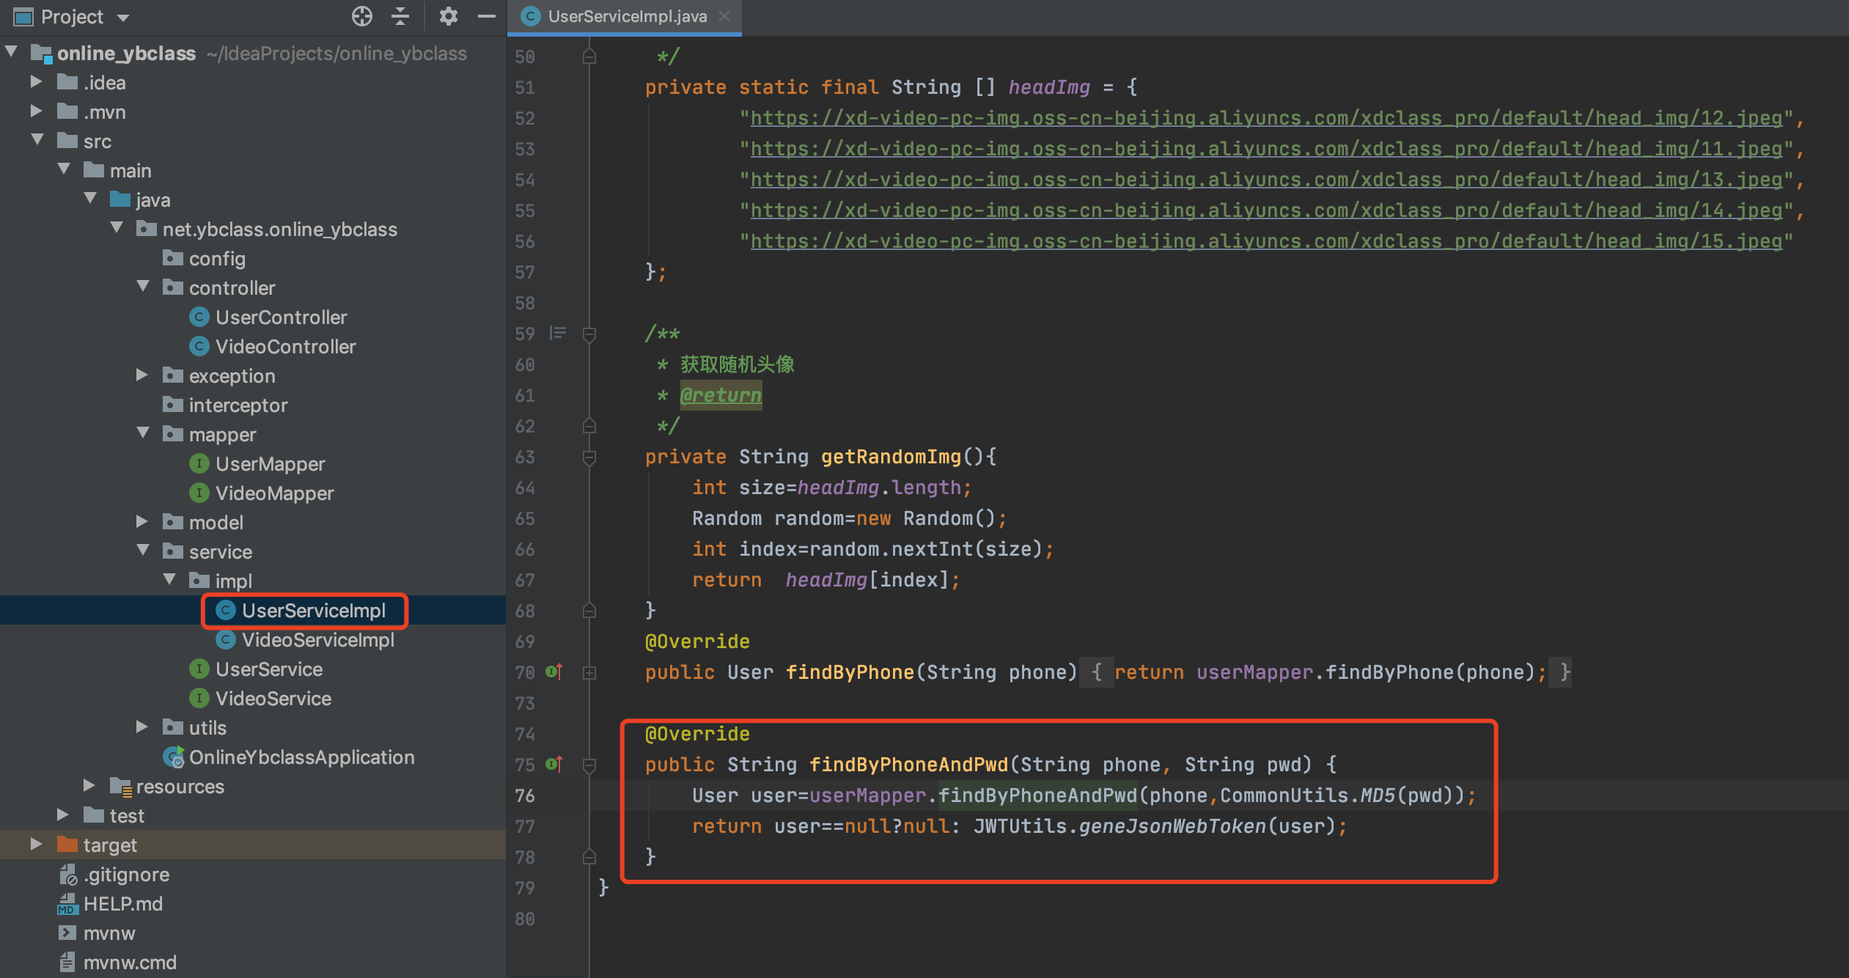
Task: Collapse the impl package
Action: tap(169, 579)
